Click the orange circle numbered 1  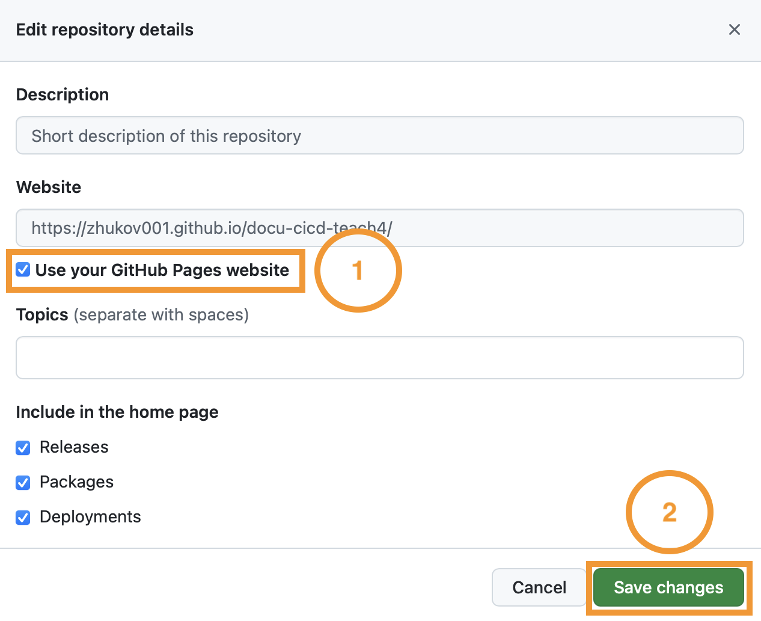click(358, 270)
